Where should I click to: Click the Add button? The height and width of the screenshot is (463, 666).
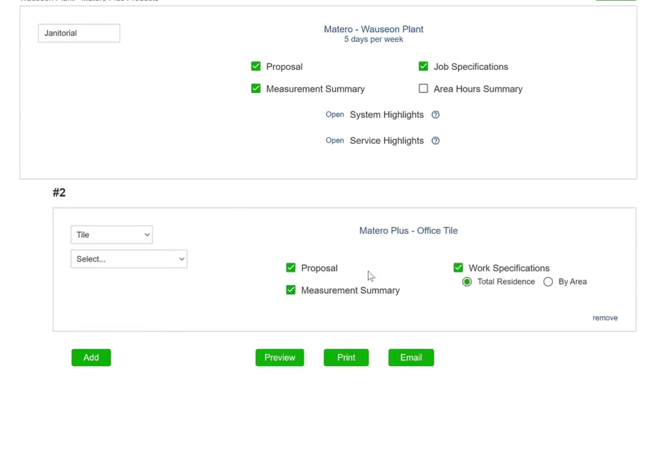pyautogui.click(x=91, y=358)
